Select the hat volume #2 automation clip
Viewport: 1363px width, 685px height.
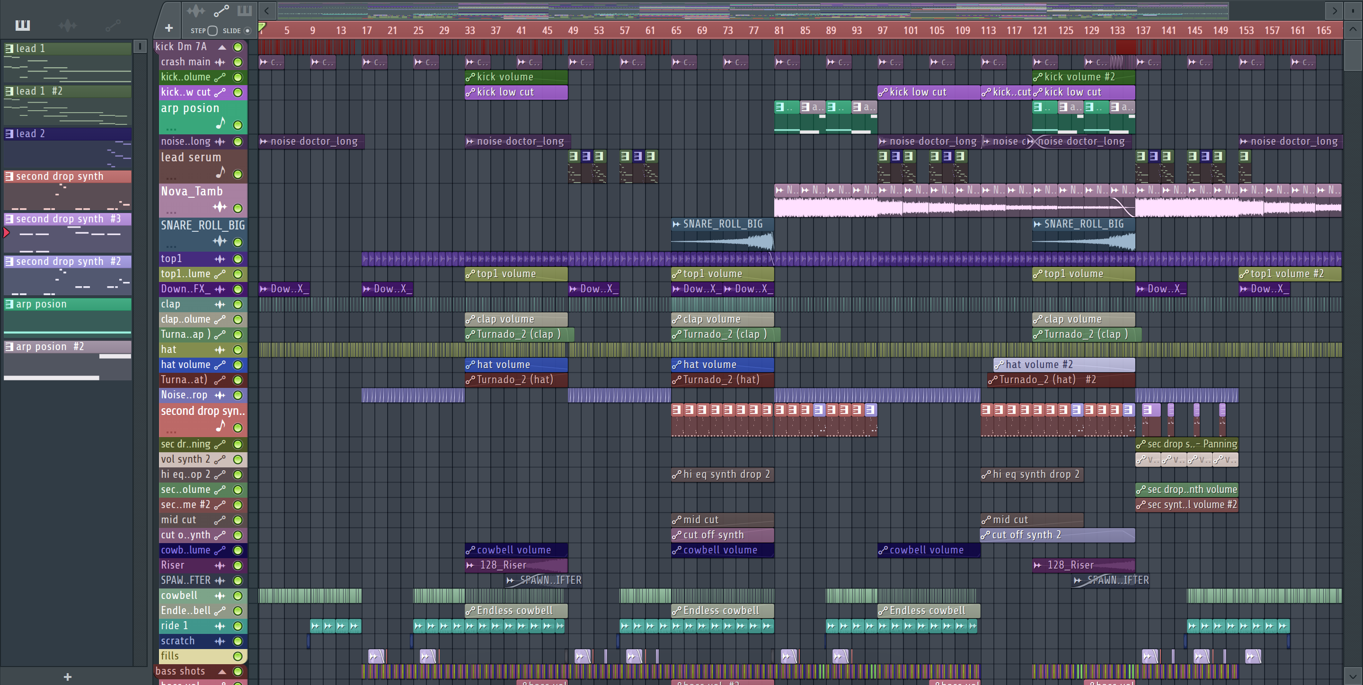point(1064,364)
